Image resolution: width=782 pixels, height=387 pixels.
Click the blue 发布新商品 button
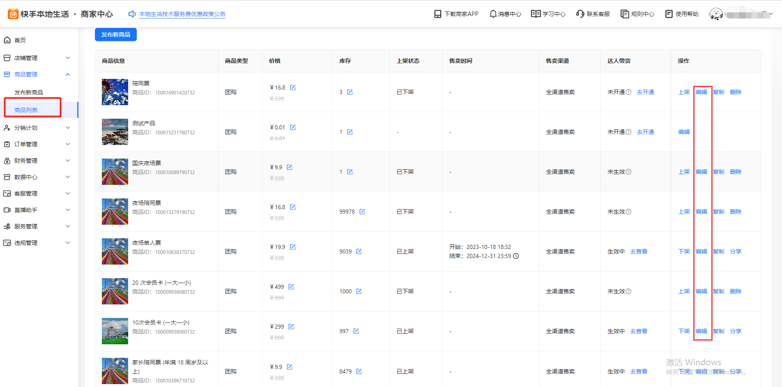[x=115, y=35]
